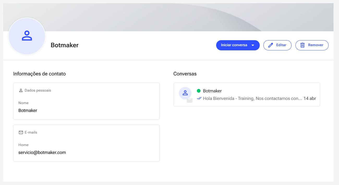Click the mail channel badge on conversation avatar
This screenshot has height=185, width=339.
coord(190,100)
